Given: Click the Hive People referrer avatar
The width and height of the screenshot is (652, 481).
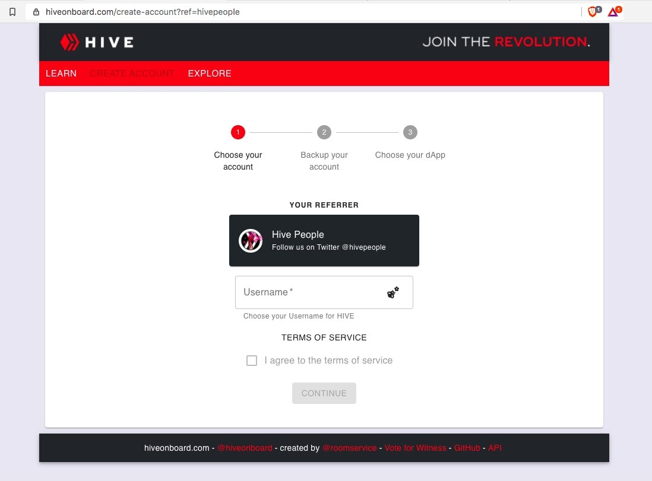Looking at the screenshot, I should [251, 241].
